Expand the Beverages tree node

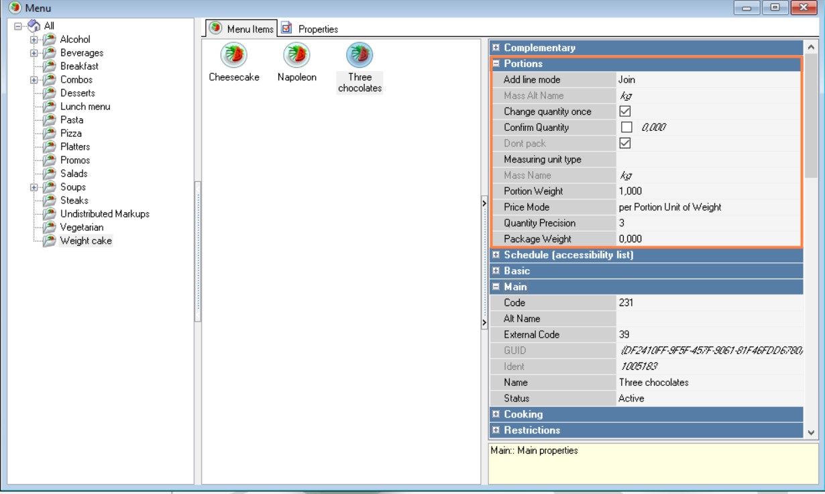pyautogui.click(x=35, y=53)
